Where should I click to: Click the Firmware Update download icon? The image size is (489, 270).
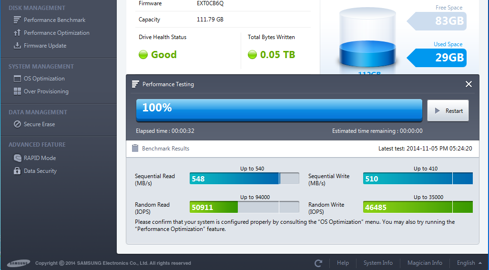pyautogui.click(x=17, y=45)
